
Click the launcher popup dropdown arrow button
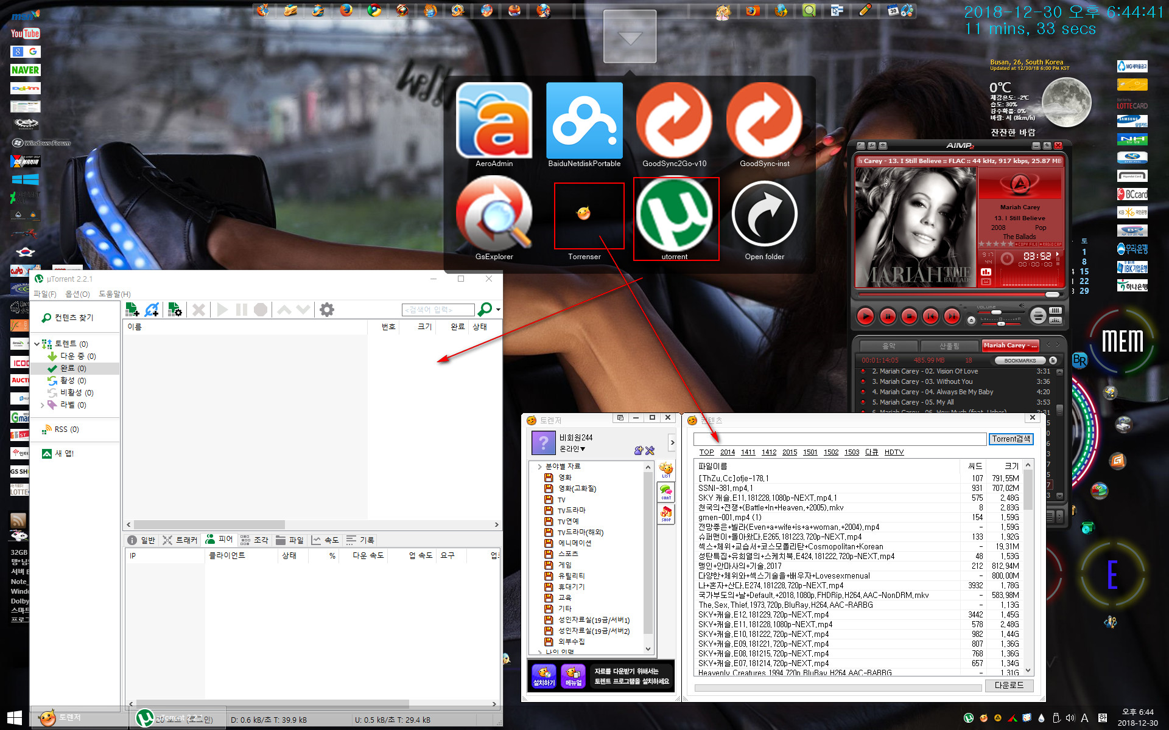point(630,38)
